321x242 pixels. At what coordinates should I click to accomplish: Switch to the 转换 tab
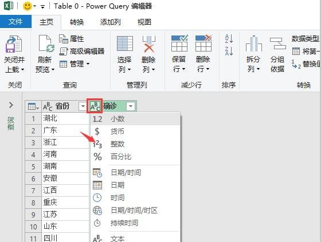(77, 22)
